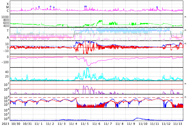The image size is (188, 126).
Task: Click the rt label beside purple flux plot
Action: (x=185, y=84)
